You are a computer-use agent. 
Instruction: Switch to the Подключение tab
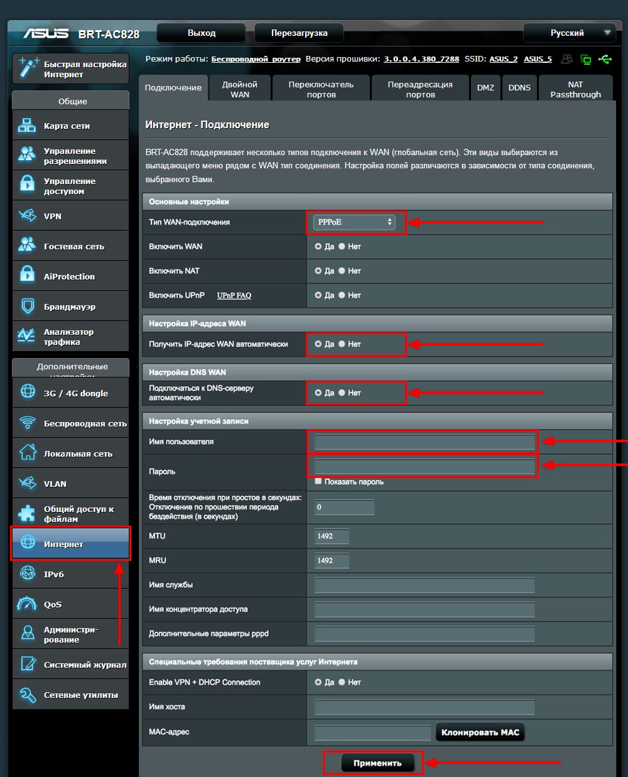click(x=173, y=88)
